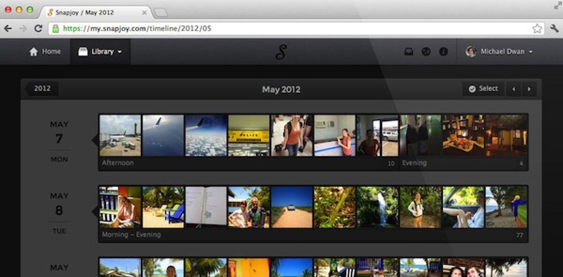Click the Select button
This screenshot has height=277, width=563.
point(483,89)
